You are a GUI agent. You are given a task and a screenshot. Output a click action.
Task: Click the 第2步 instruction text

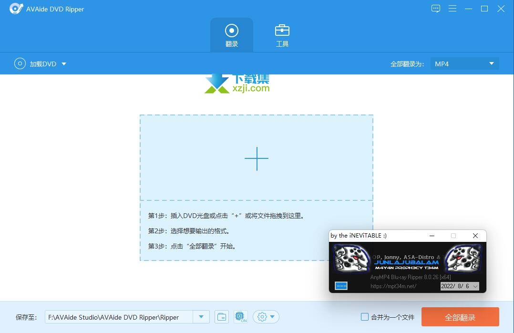(x=189, y=231)
